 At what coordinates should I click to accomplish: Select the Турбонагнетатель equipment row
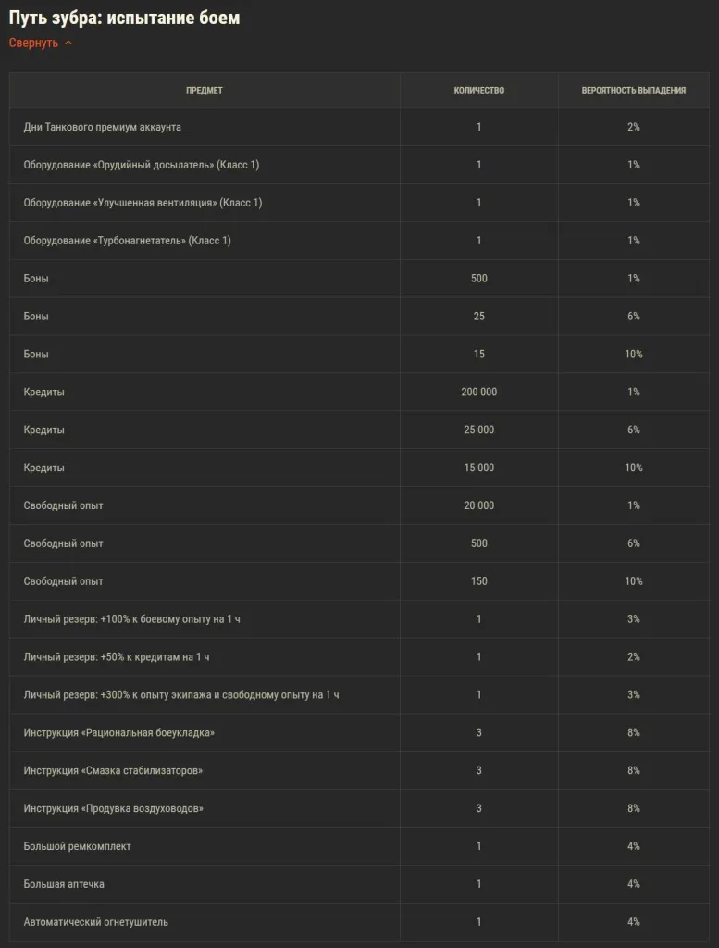point(128,241)
